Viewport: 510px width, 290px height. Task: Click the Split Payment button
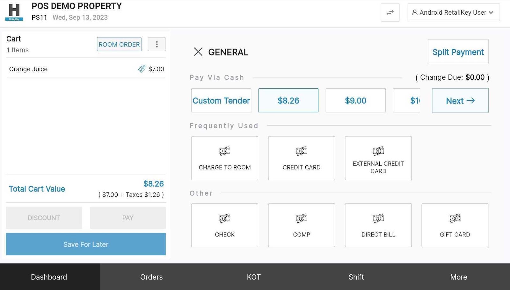pos(458,52)
